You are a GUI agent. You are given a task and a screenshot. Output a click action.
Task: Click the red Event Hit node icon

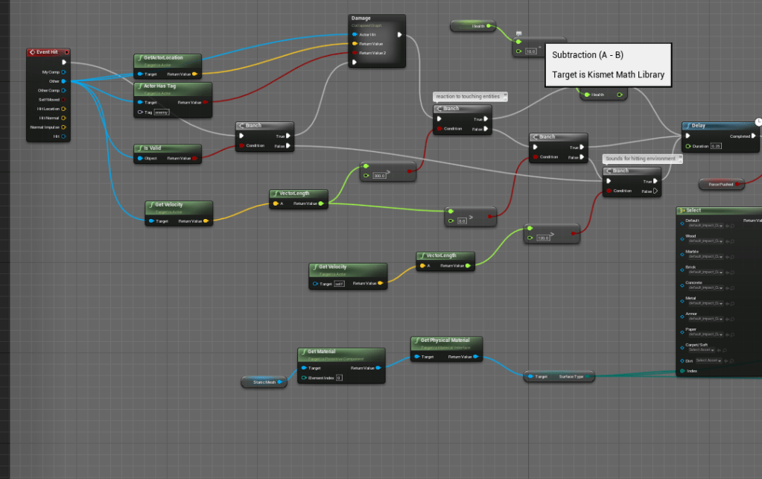(x=32, y=52)
